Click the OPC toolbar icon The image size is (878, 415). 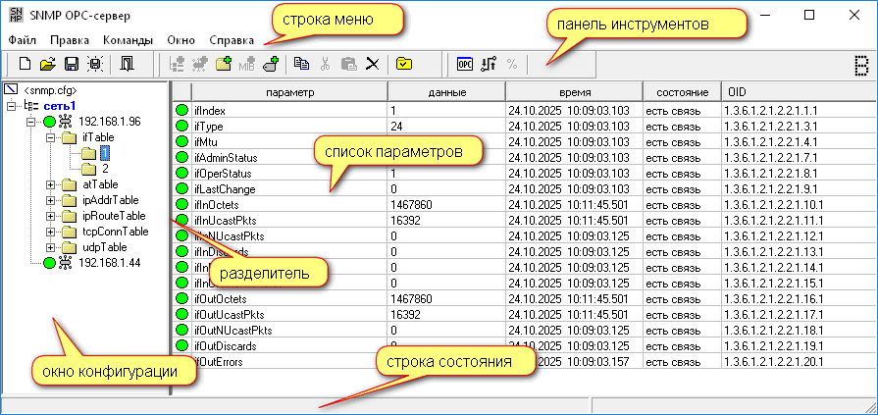click(x=466, y=65)
